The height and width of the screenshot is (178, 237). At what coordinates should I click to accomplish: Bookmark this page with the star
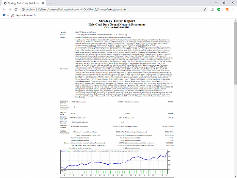tap(205, 9)
